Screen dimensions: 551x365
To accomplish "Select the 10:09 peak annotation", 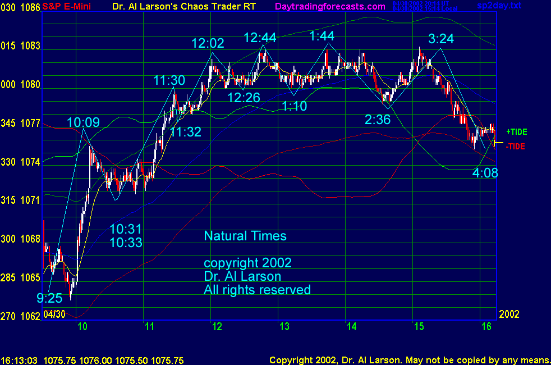I will tap(83, 122).
